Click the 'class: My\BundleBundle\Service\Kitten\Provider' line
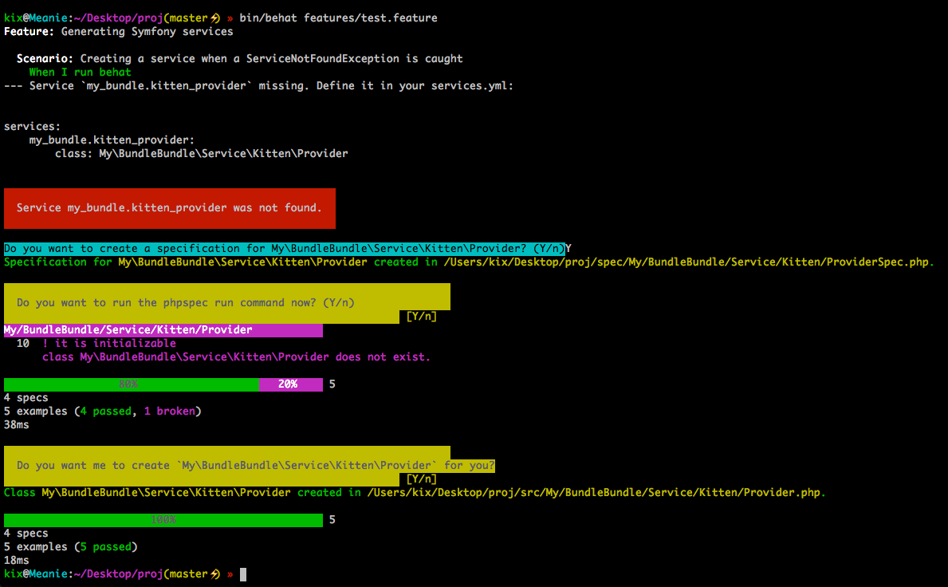The image size is (948, 587). [202, 154]
